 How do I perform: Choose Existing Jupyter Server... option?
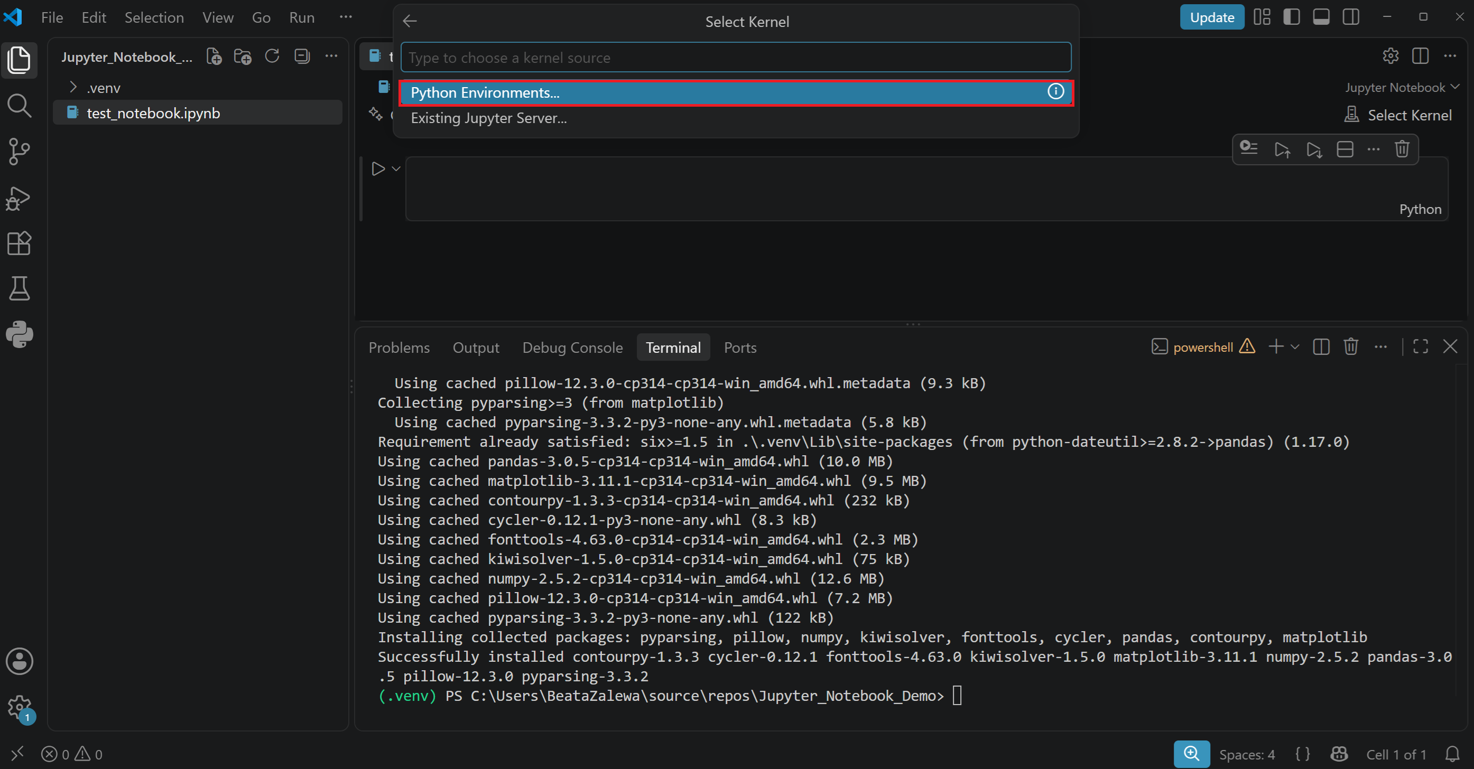click(736, 118)
